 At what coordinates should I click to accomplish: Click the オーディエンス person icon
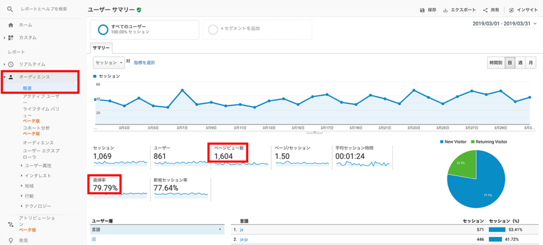[x=11, y=77]
